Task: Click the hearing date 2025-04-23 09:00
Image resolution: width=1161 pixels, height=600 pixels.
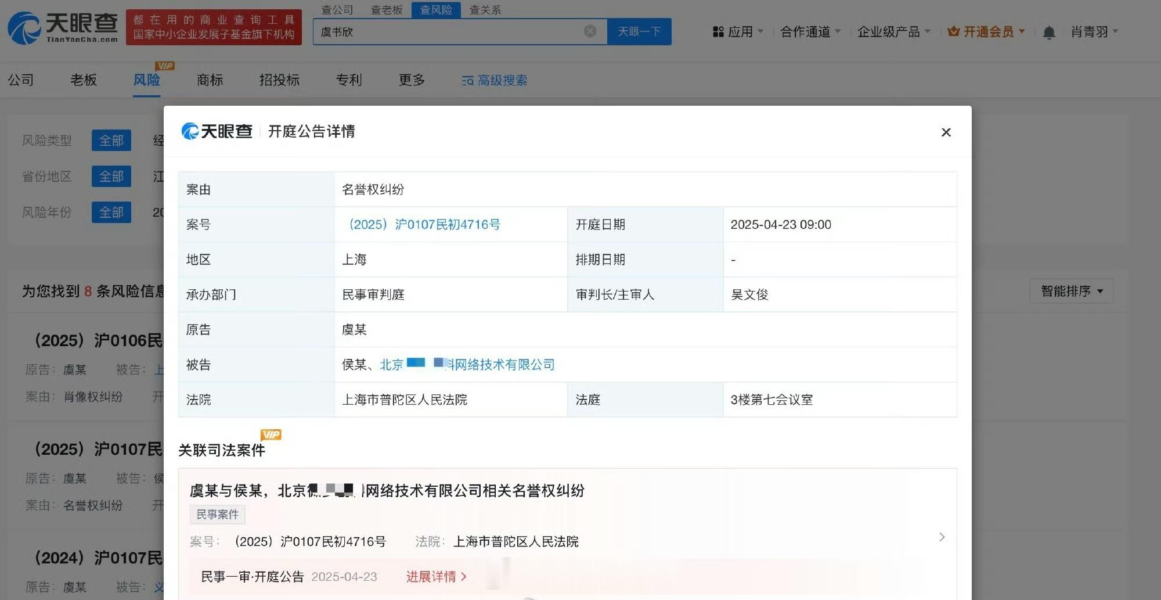Action: pos(781,225)
